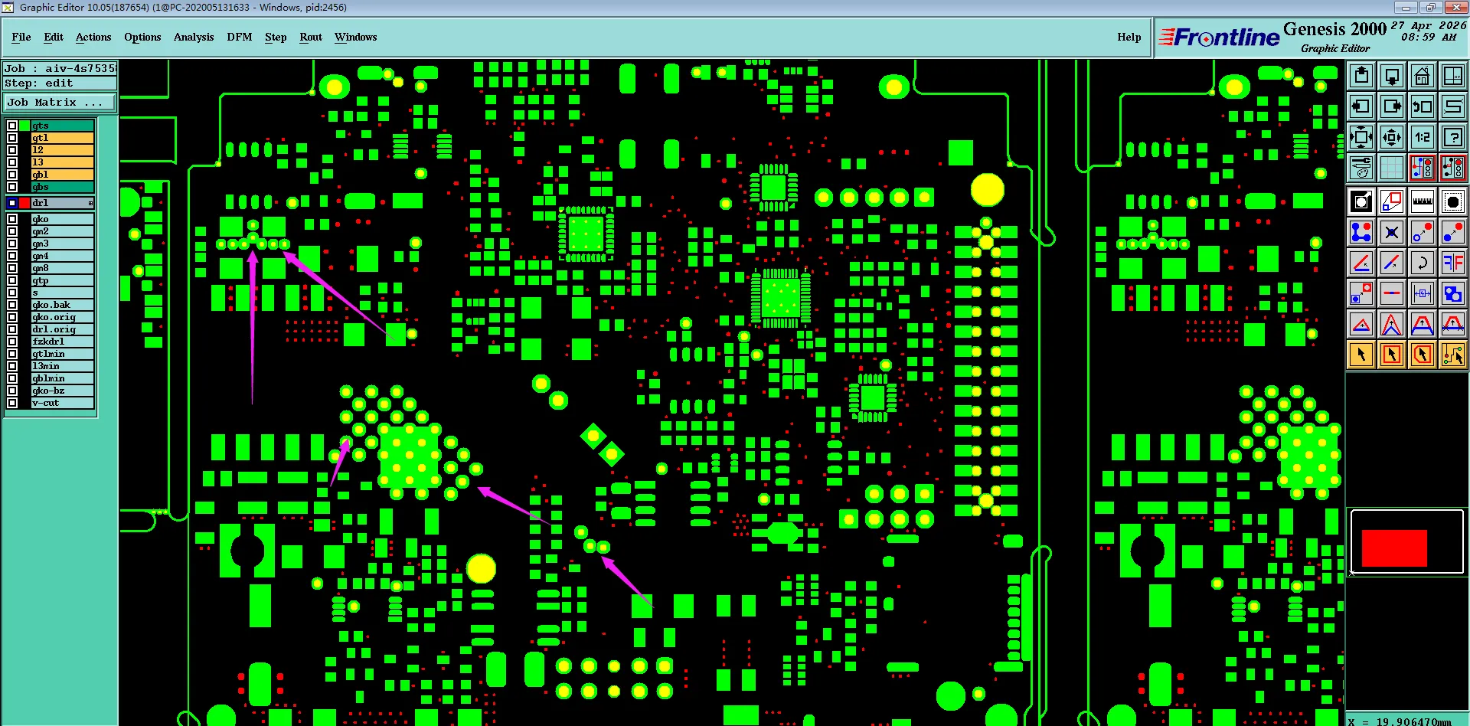Expand the drl layer options marker
Viewport: 1470px width, 726px height.
tap(90, 203)
